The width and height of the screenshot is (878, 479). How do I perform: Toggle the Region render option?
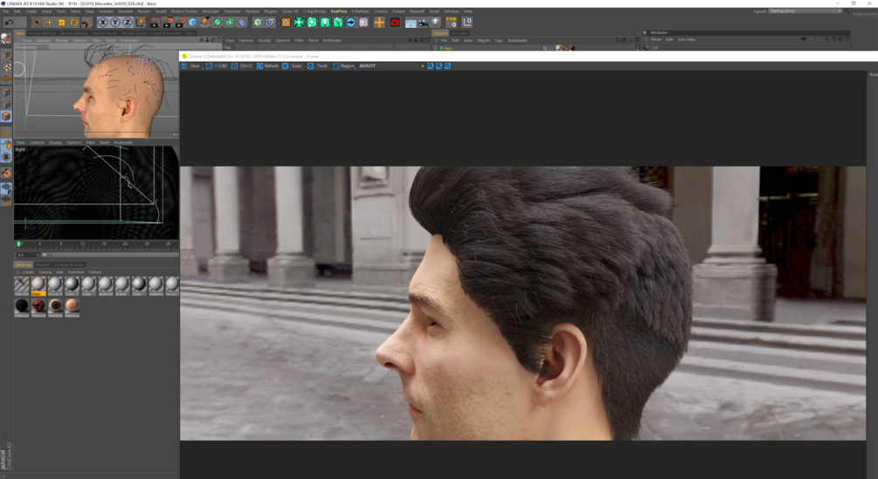click(343, 66)
